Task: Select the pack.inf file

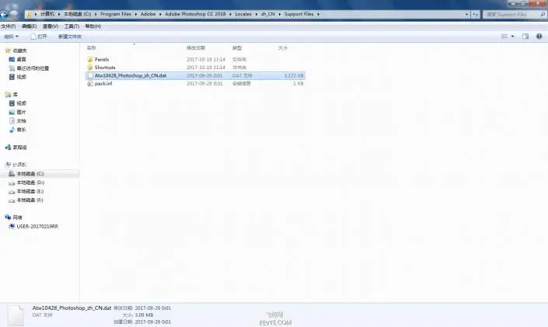Action: tap(103, 83)
